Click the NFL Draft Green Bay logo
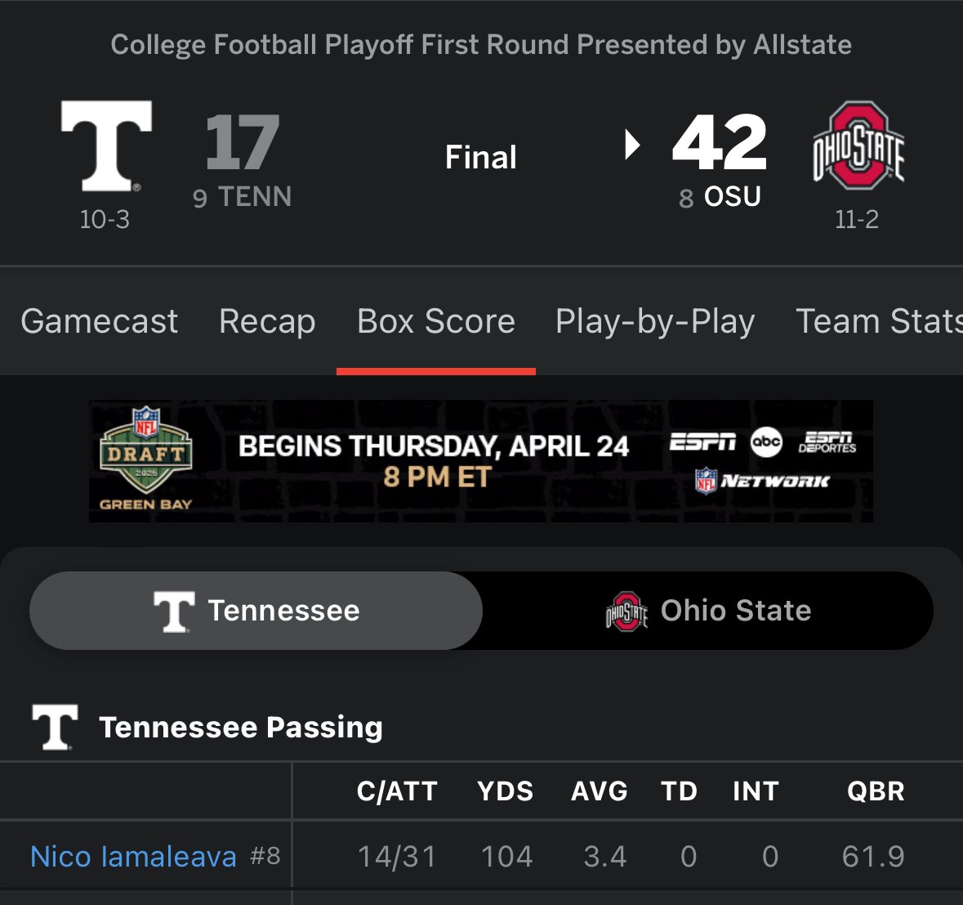Screen dimensions: 963x905 click(145, 459)
